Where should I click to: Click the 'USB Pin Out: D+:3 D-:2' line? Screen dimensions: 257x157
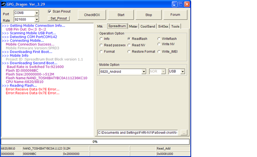26,29
